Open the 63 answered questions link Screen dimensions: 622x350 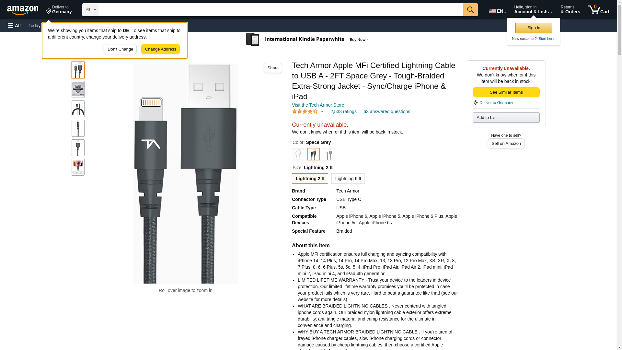386,112
